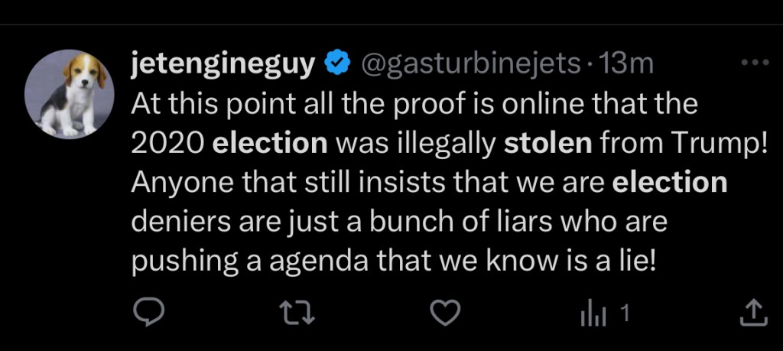Click the 13m timestamp
Screen dimensions: 783x351
point(628,66)
